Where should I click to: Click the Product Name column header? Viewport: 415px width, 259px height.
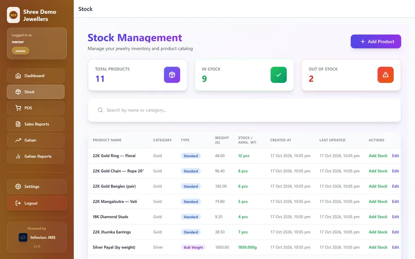(107, 140)
